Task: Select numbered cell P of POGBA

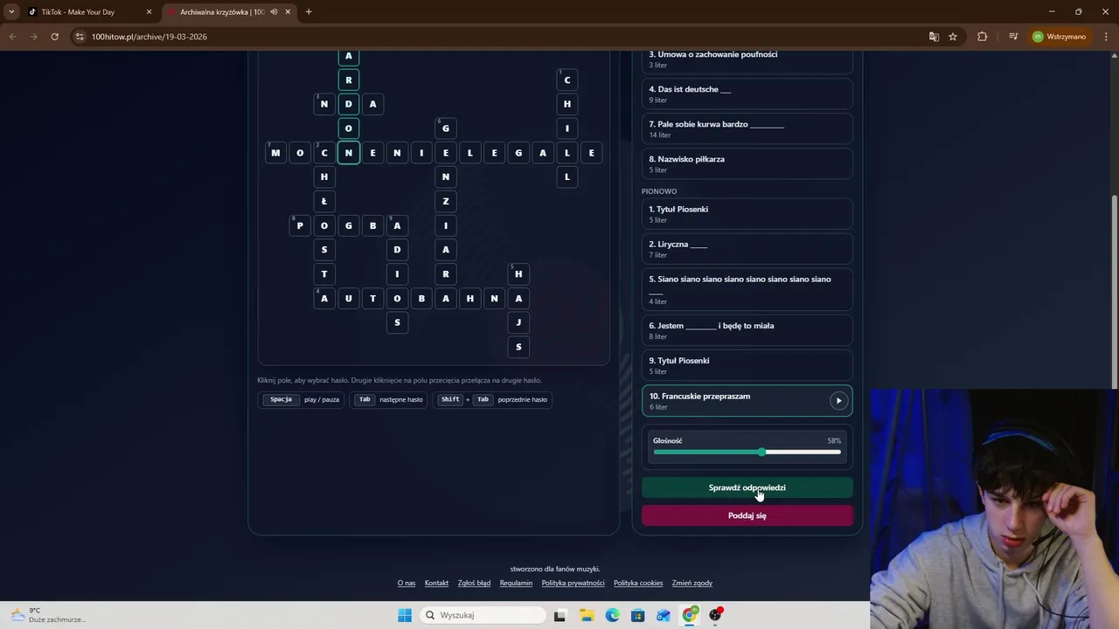Action: pos(300,225)
